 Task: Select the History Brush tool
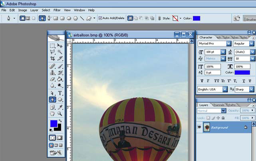click(x=60, y=73)
